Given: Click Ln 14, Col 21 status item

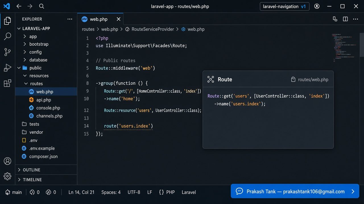Looking at the screenshot, I should click(x=81, y=192).
